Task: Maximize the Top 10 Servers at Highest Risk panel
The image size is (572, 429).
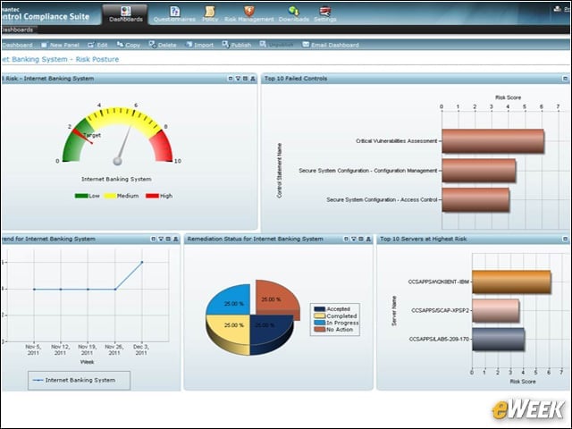Action: click(565, 239)
